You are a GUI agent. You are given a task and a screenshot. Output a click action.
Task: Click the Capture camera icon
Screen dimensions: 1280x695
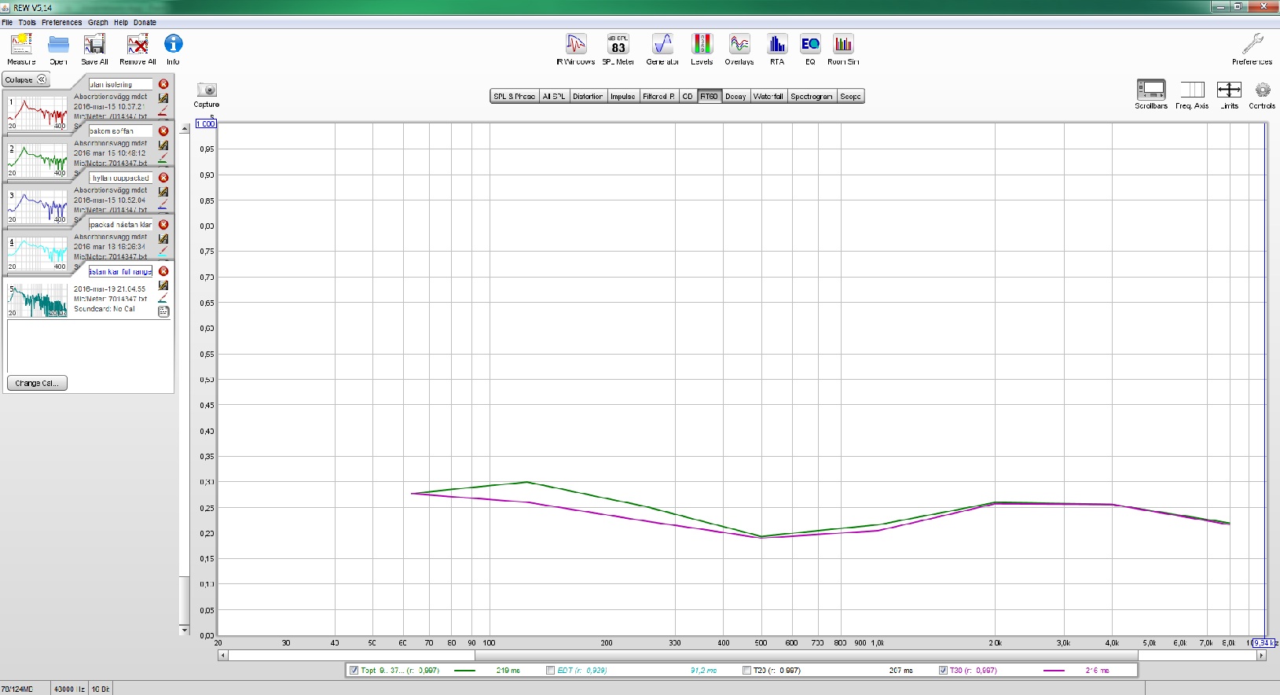207,90
